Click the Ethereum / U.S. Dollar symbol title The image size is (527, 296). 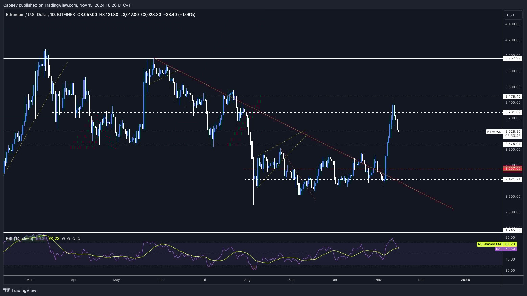point(27,15)
